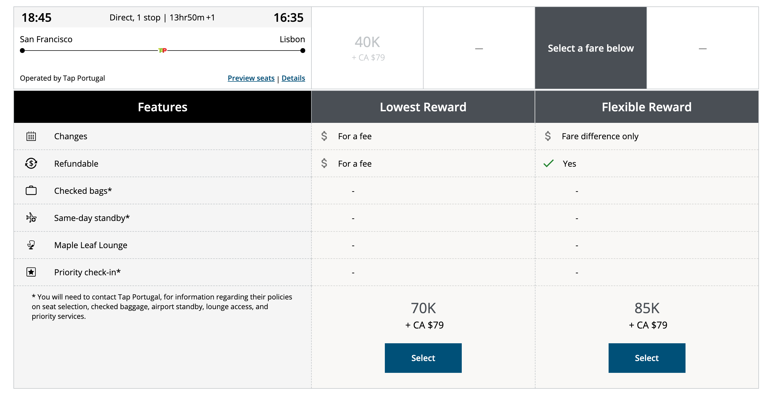The image size is (767, 393).
Task: Click the Lisbon destination label
Action: [x=292, y=39]
